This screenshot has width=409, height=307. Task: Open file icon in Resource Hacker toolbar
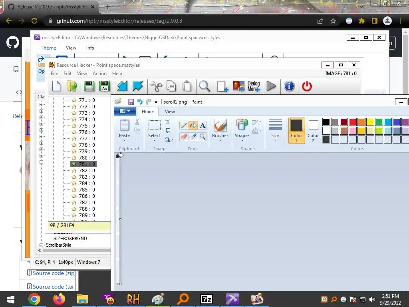point(72,86)
